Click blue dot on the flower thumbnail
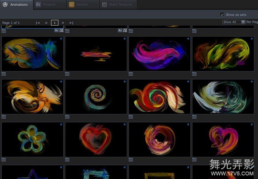The height and width of the screenshot is (179, 258). pos(61,124)
